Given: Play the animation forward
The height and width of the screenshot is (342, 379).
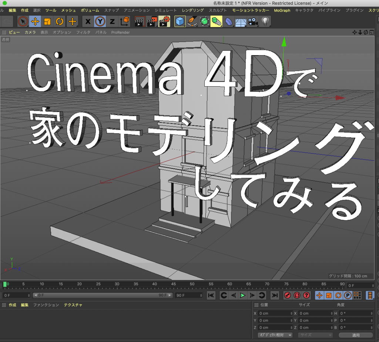Looking at the screenshot, I should pyautogui.click(x=243, y=295).
